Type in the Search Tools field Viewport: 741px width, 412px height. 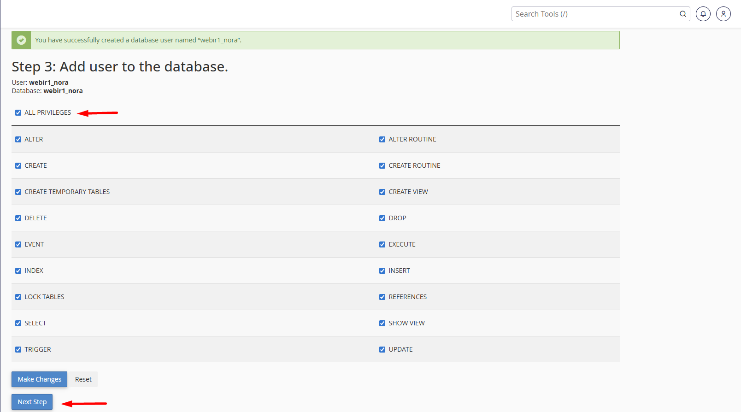click(x=594, y=14)
